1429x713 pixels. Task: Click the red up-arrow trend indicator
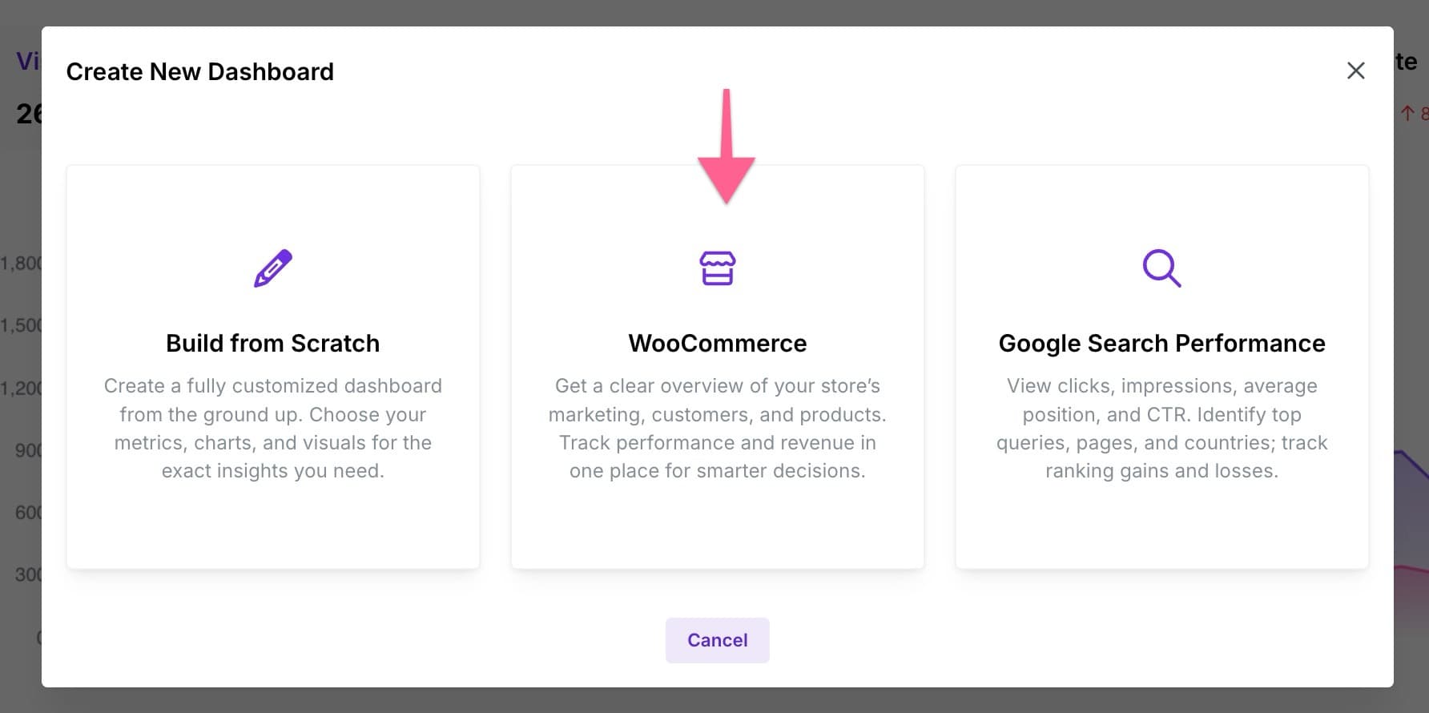(1407, 114)
